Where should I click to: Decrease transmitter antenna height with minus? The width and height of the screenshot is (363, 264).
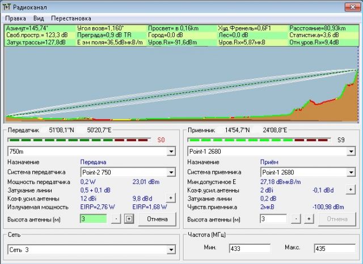click(x=116, y=219)
